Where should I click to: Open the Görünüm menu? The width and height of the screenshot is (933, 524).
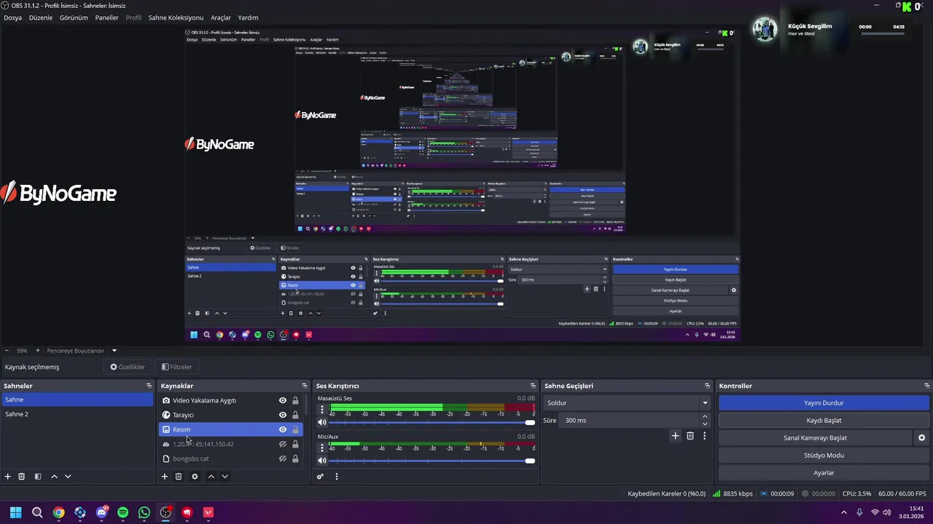tap(74, 17)
